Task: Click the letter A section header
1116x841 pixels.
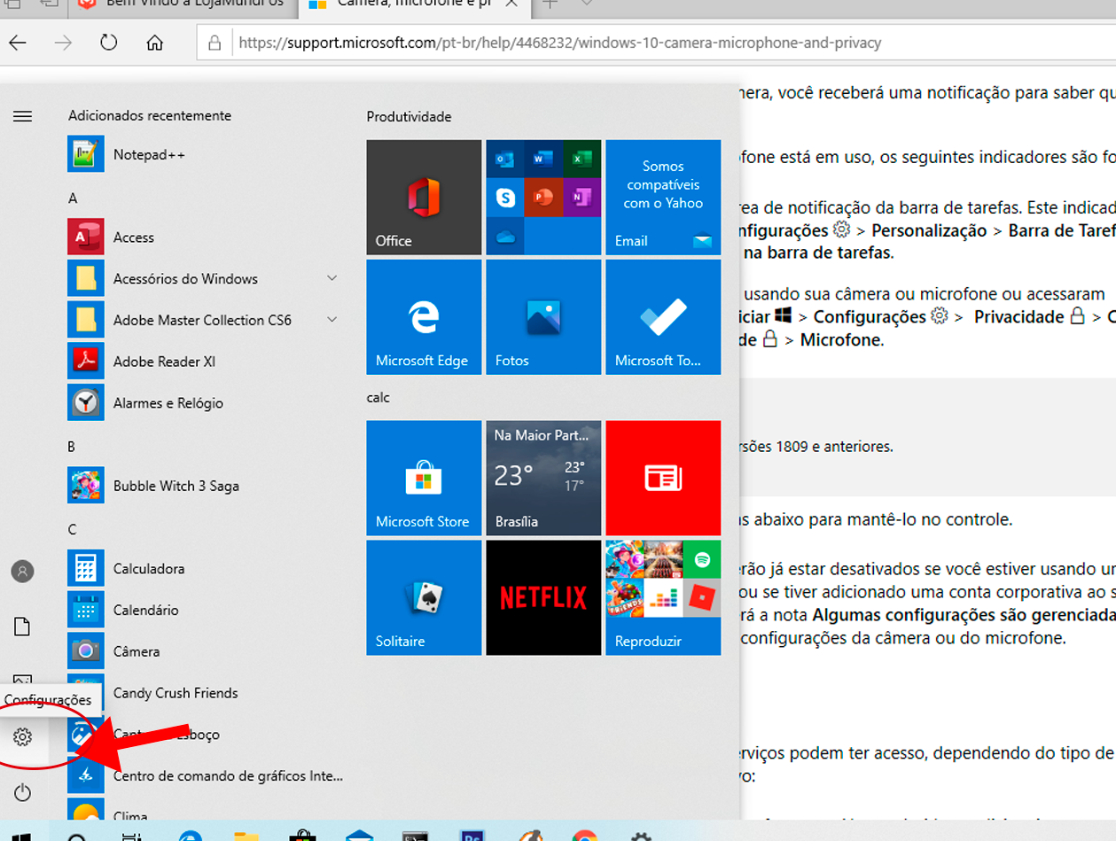Action: [74, 199]
